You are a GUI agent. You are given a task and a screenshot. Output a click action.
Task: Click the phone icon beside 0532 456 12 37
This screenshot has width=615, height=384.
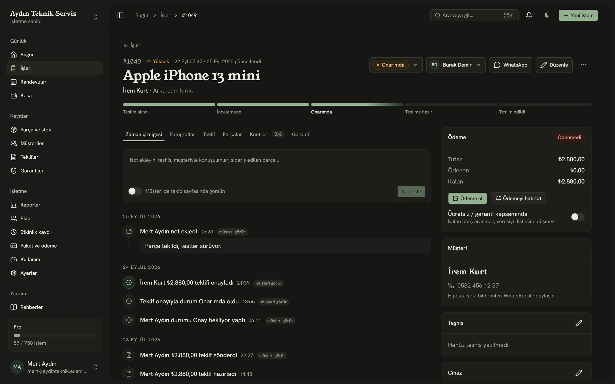451,285
